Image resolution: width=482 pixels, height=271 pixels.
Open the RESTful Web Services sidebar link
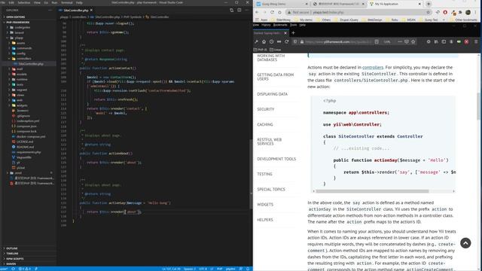pos(270,142)
